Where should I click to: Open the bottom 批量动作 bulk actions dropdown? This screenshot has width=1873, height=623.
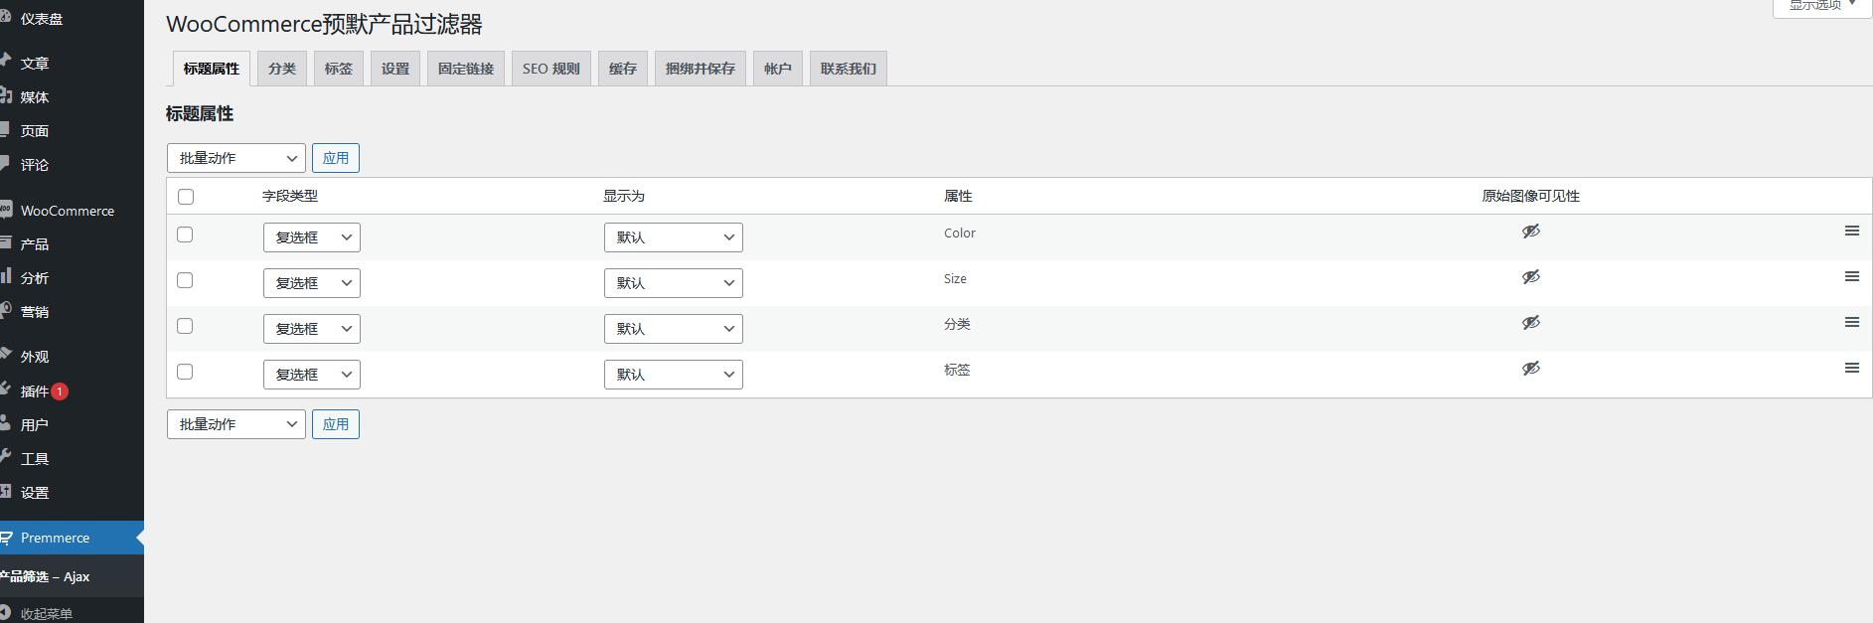click(236, 424)
